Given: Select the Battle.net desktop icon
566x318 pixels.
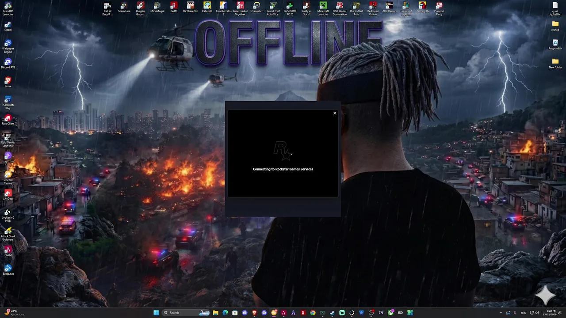Looking at the screenshot, I should pos(8,269).
